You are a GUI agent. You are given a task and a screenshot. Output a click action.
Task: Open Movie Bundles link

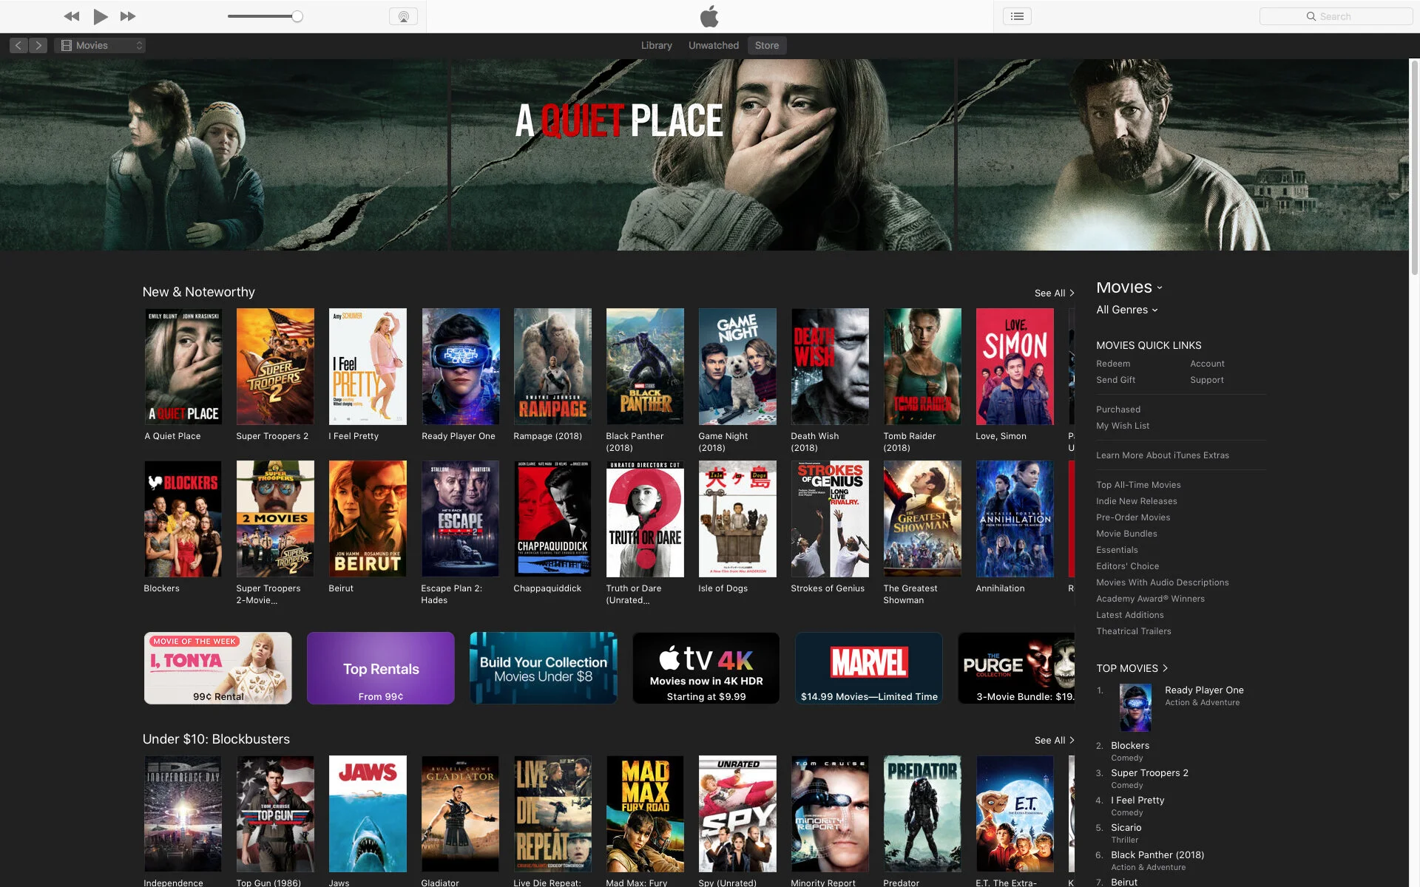[x=1126, y=534]
